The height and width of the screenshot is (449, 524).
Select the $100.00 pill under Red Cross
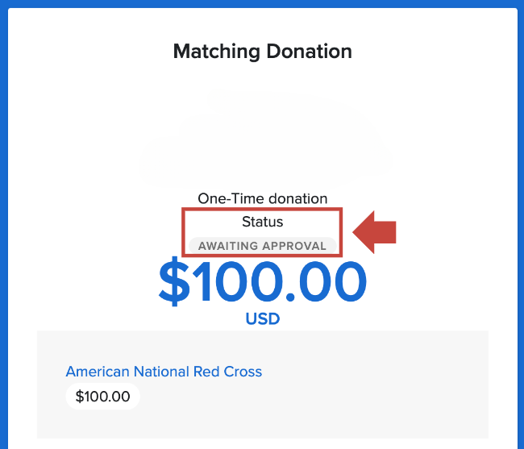102,397
